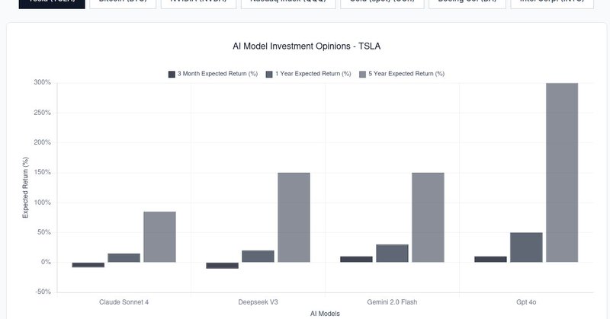Switch to the Nasdaq Index (QQQ) tab
Screen dimensions: 610x319
pyautogui.click(x=288, y=3)
